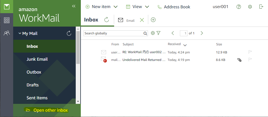Sort by the Size column header

[219, 44]
